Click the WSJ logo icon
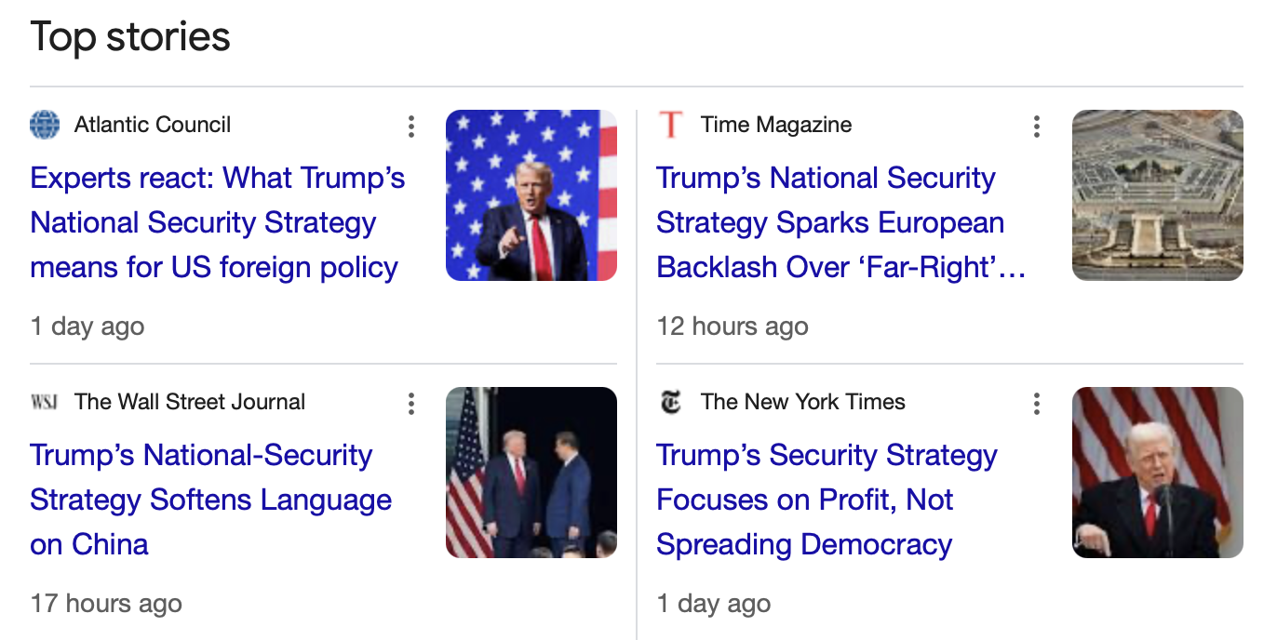 [45, 402]
